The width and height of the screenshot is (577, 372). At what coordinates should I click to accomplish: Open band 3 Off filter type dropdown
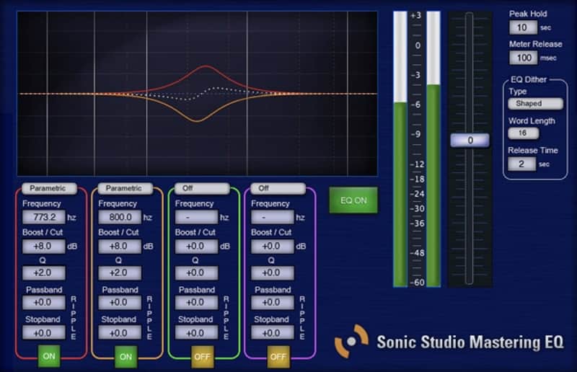click(x=202, y=188)
